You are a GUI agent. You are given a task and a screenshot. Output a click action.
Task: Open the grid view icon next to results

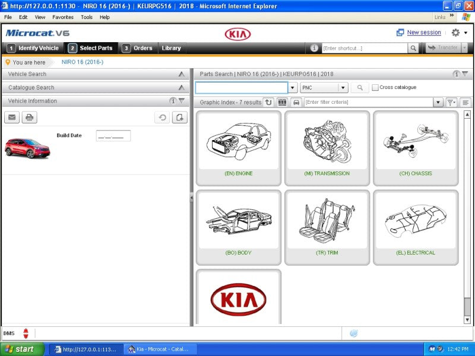(x=281, y=102)
